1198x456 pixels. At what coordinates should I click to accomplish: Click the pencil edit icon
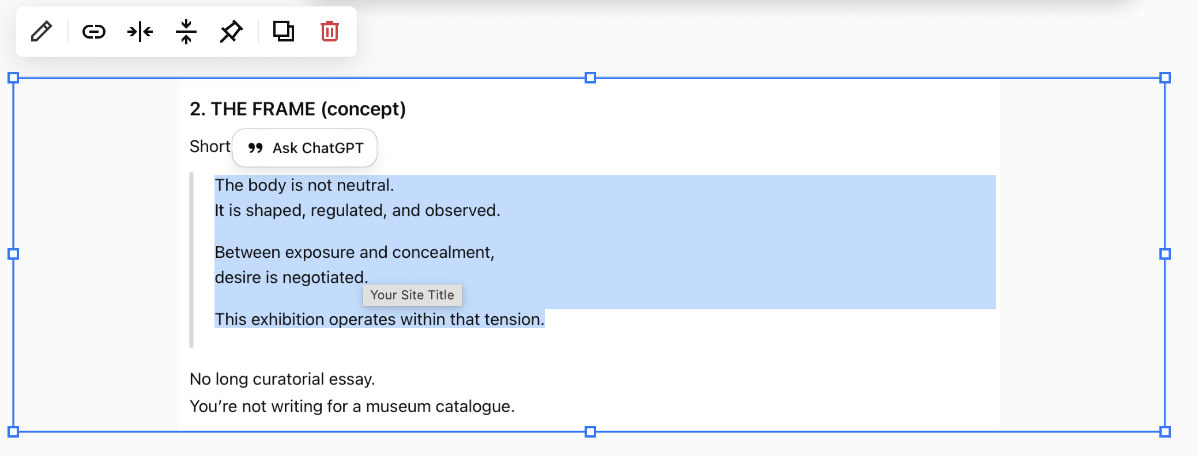pyautogui.click(x=42, y=32)
